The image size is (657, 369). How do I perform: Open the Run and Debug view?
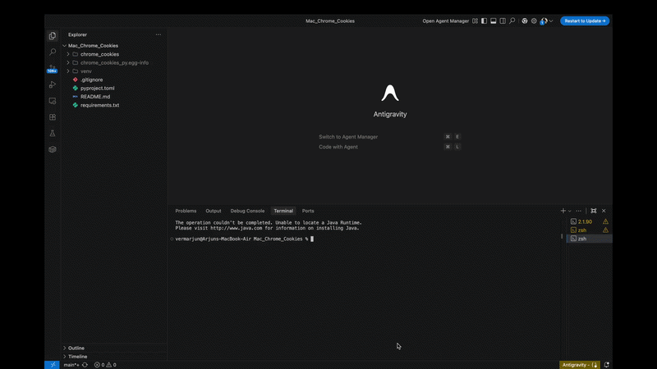(53, 84)
